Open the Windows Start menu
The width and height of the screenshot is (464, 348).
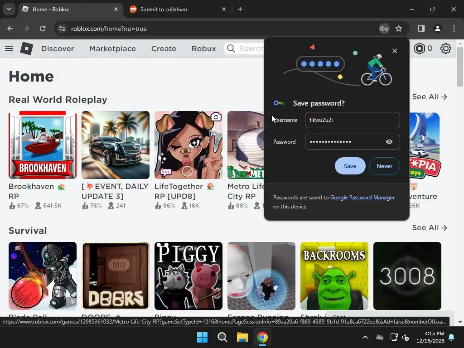tap(203, 337)
